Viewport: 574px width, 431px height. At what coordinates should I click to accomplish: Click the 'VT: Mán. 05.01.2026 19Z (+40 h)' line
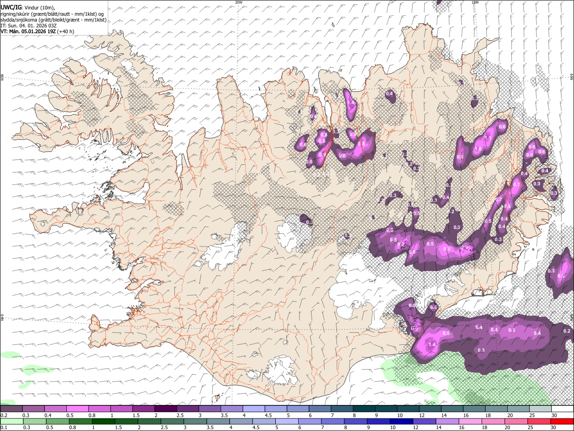tap(37, 31)
